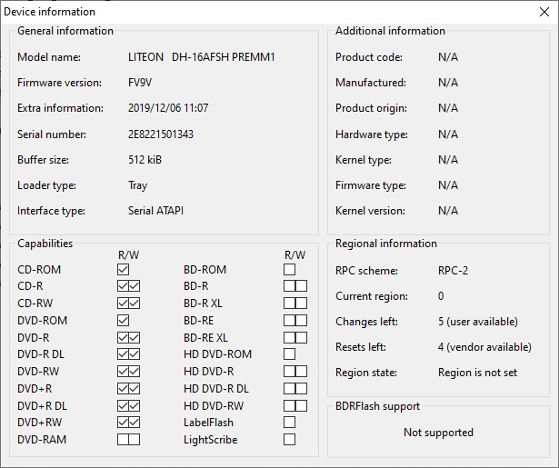The height and width of the screenshot is (468, 559).
Task: Click the 'Region is not set' text
Action: (475, 373)
